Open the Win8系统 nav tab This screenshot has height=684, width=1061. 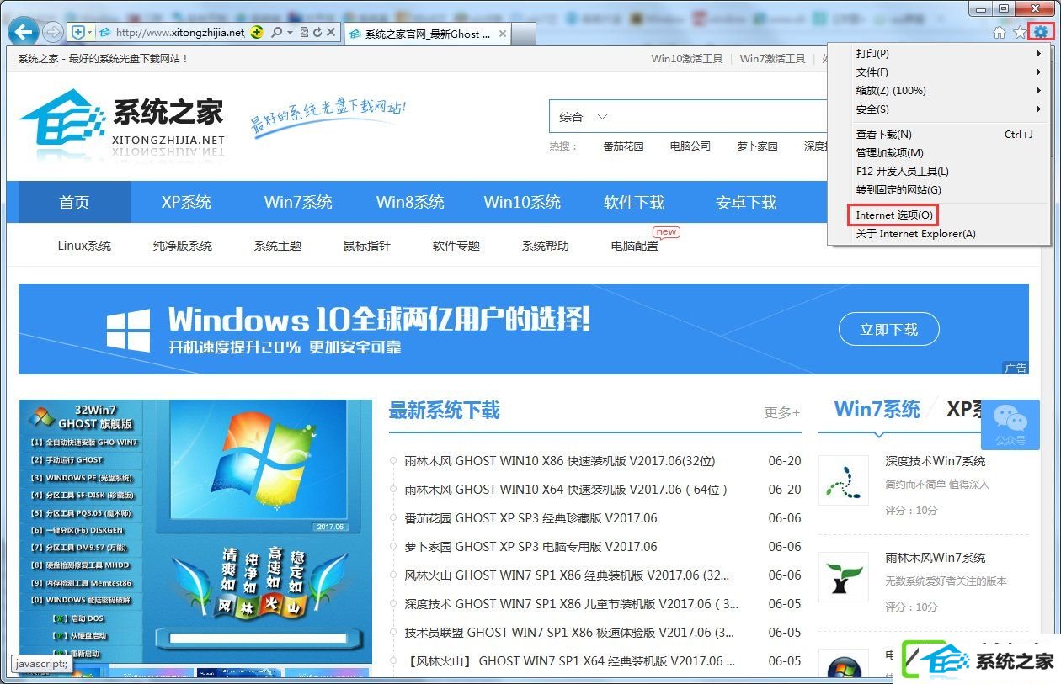(x=410, y=203)
